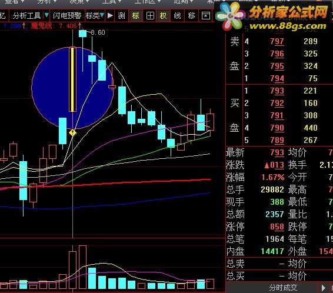Open the 分析 menu dropdown
This screenshot has width=333, height=293.
coord(46,2)
